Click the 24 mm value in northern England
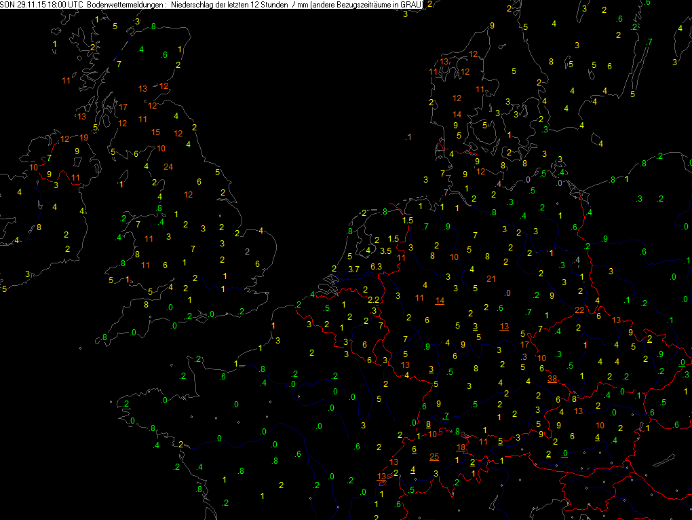Viewport: 692px width, 520px height. 168,167
